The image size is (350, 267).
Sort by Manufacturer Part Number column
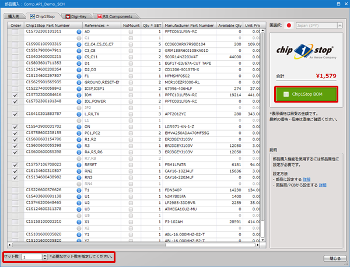pos(190,26)
